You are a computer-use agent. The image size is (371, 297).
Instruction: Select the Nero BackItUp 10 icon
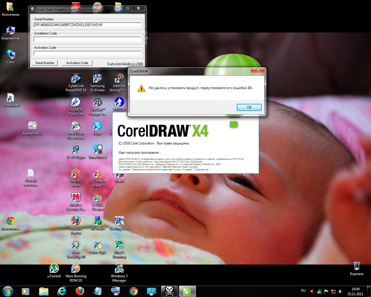click(x=76, y=249)
